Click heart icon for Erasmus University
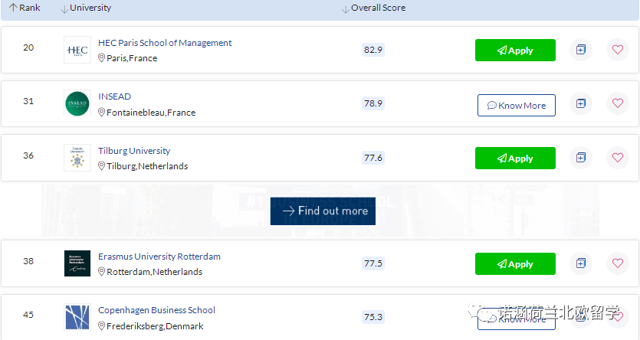 pyautogui.click(x=617, y=263)
